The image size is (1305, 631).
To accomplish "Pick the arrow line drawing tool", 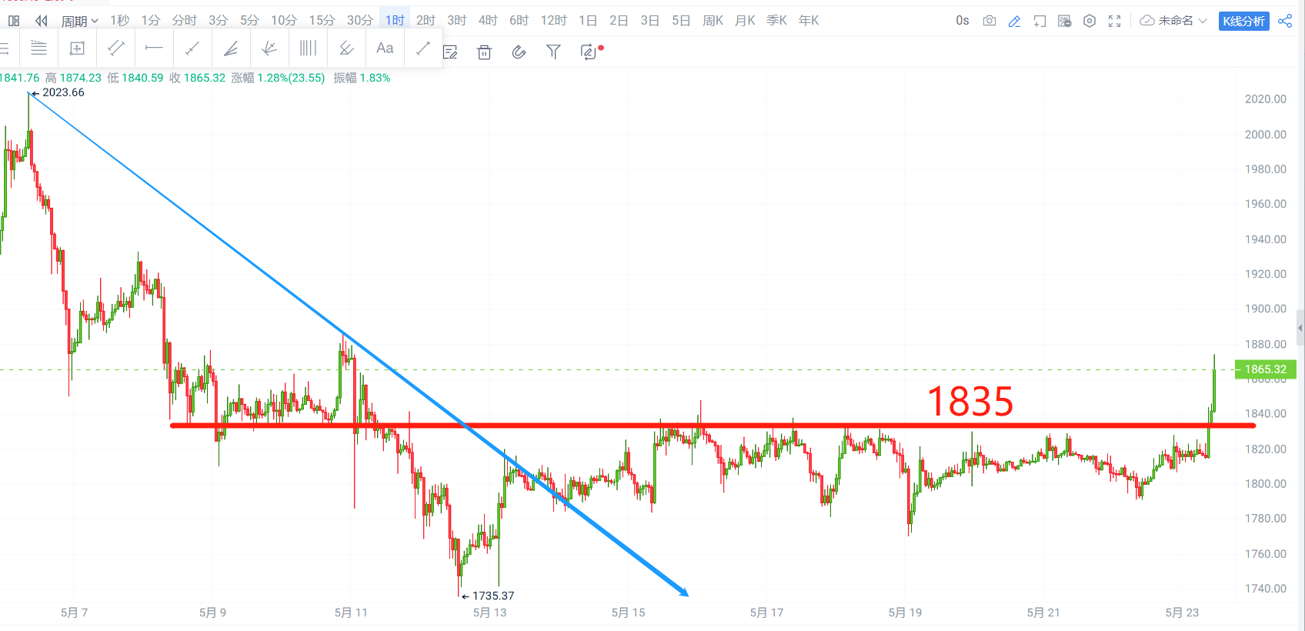I will (x=423, y=48).
